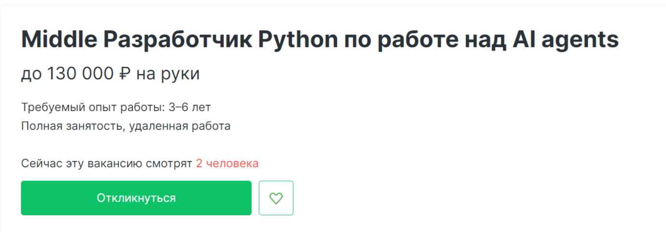Screen dimensions: 666x232
Task: Click the "Сейчас эту вакансию смотрят" text
Action: pos(106,163)
